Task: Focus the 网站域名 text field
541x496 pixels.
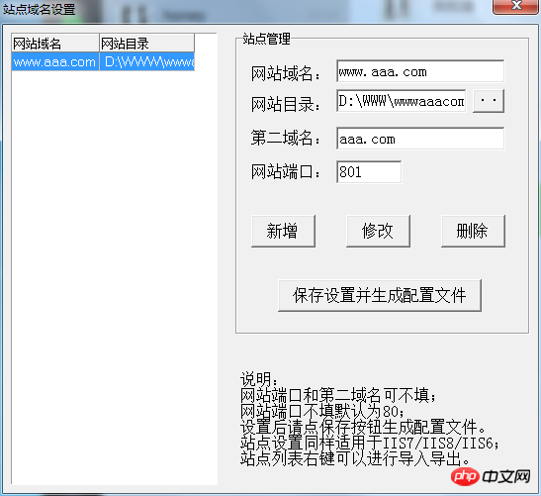Action: click(420, 71)
